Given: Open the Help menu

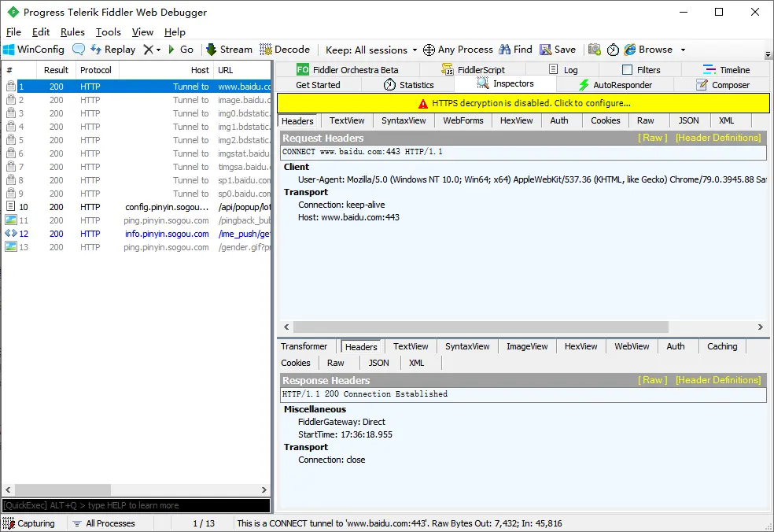Looking at the screenshot, I should 175,32.
